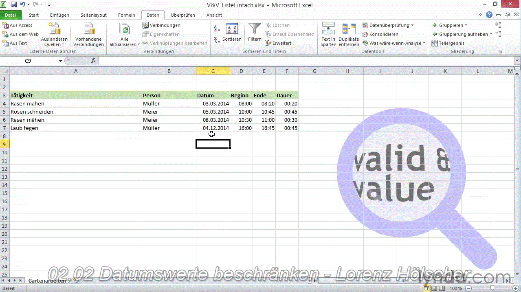
Task: Click the 100 % zoom level
Action: coord(456,288)
